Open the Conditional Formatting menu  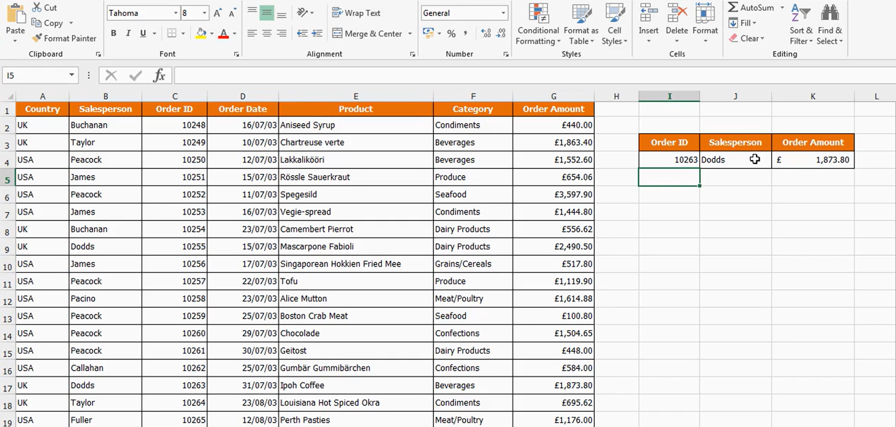click(538, 24)
